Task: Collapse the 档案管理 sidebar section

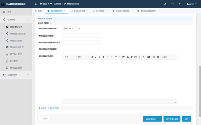Action: click(16, 20)
